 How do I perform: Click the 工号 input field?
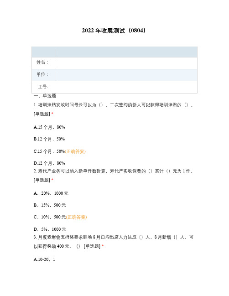coord(126,87)
